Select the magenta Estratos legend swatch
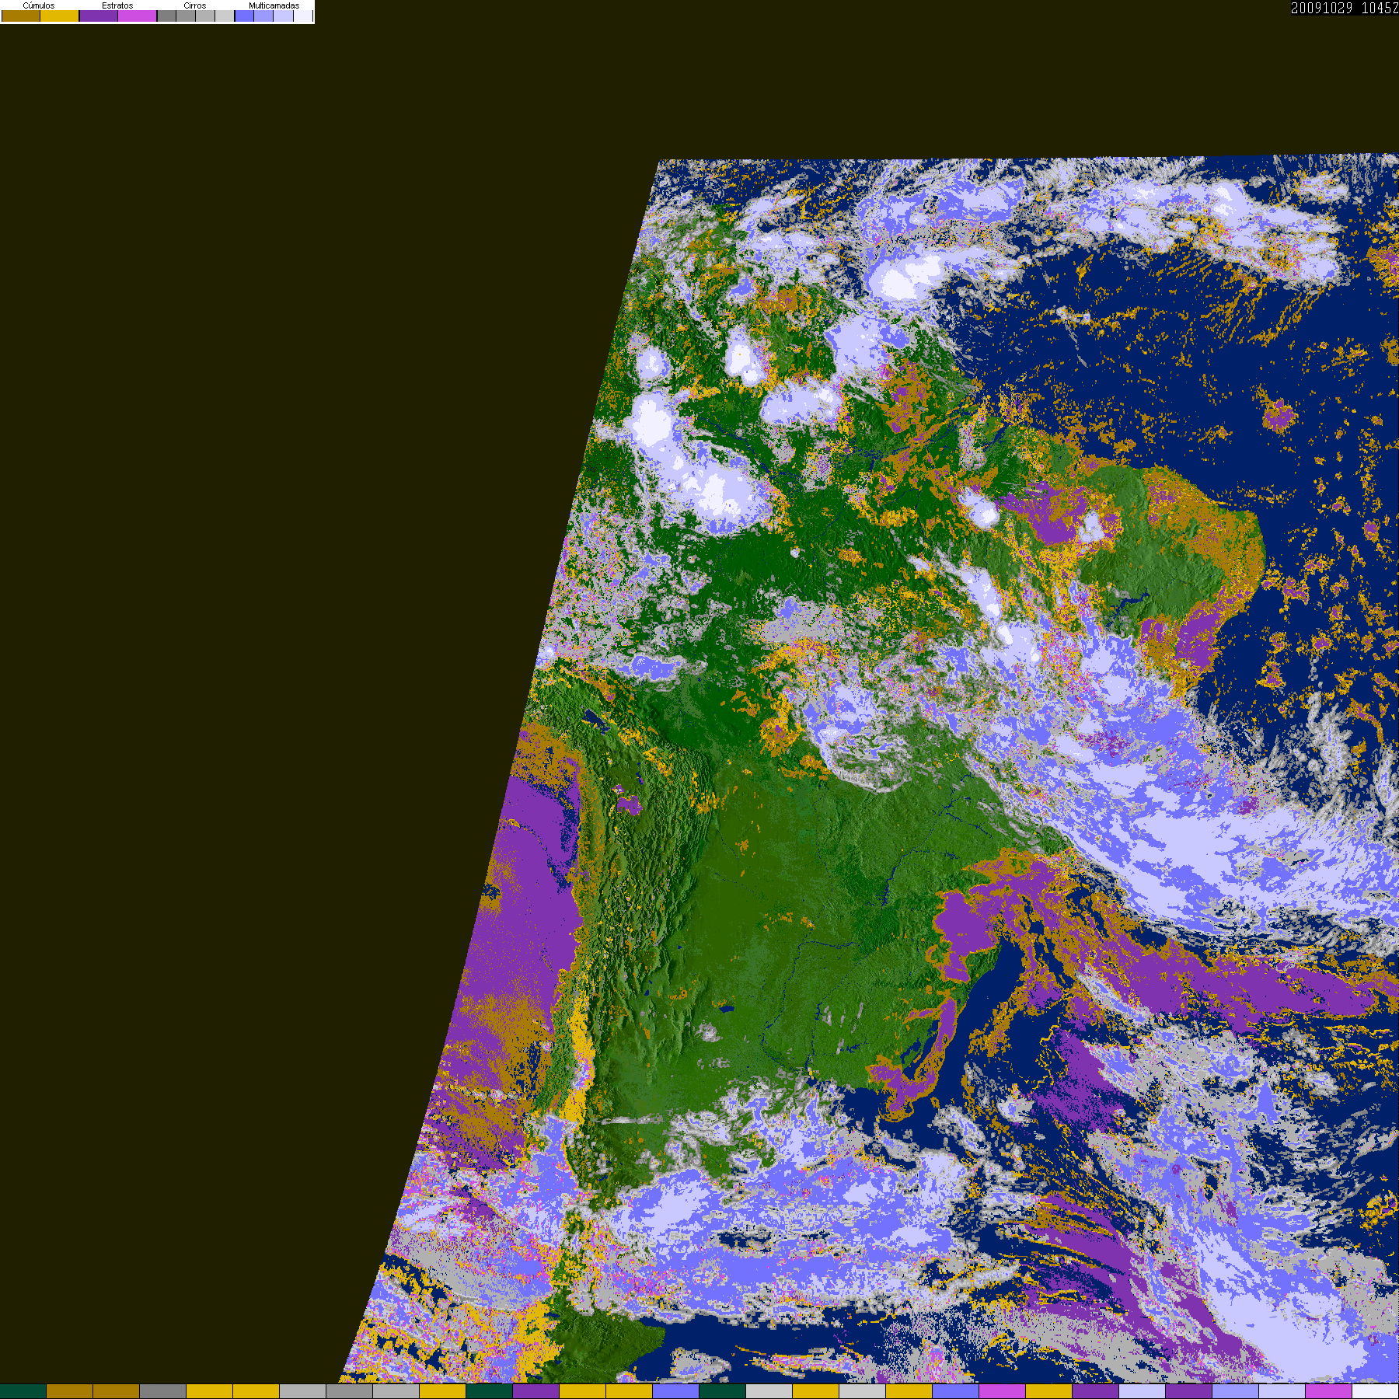 pyautogui.click(x=138, y=16)
